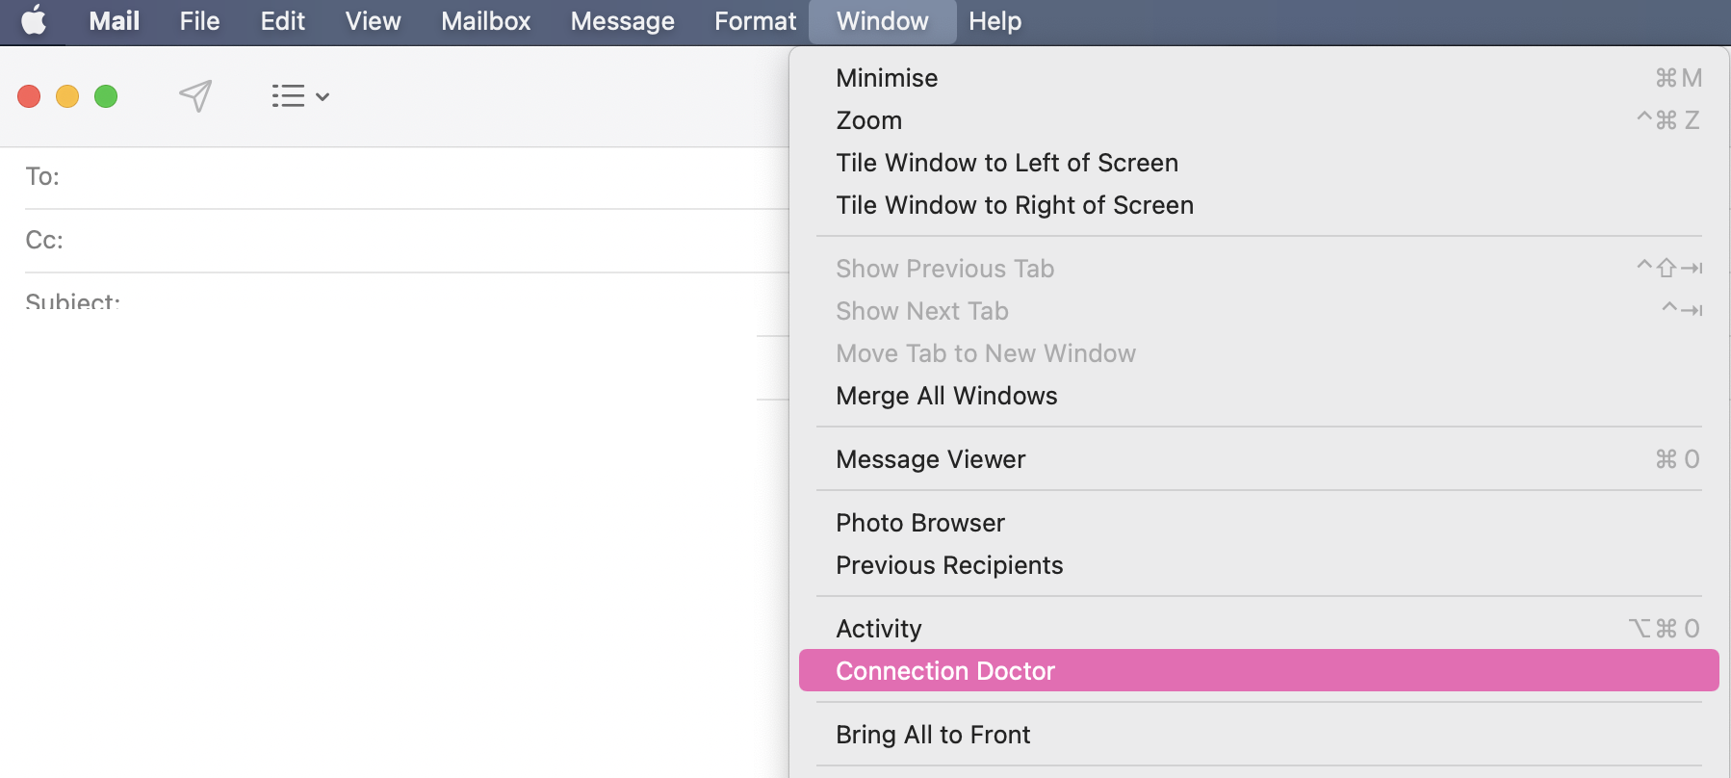This screenshot has width=1731, height=778.
Task: Open Message Viewer from the menu
Action: pos(930,459)
